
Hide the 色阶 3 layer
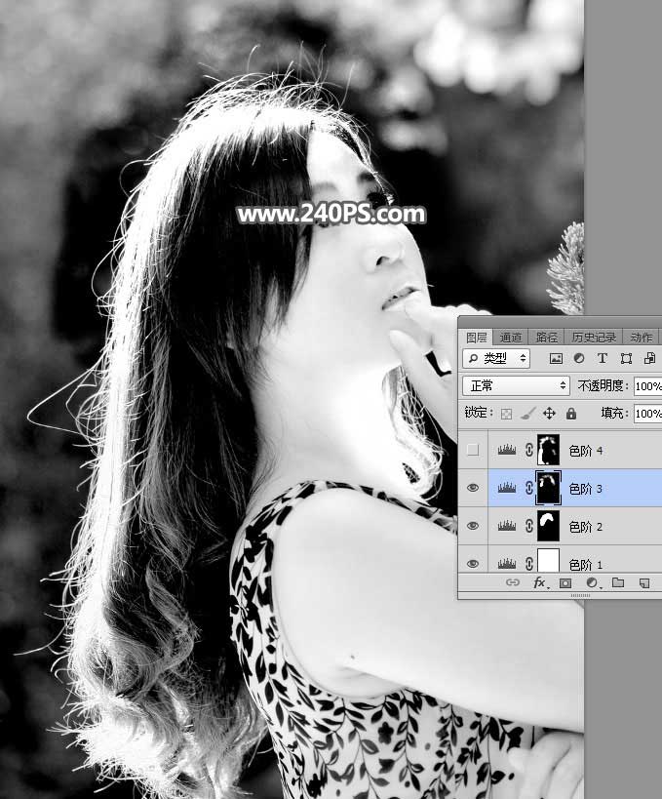473,488
